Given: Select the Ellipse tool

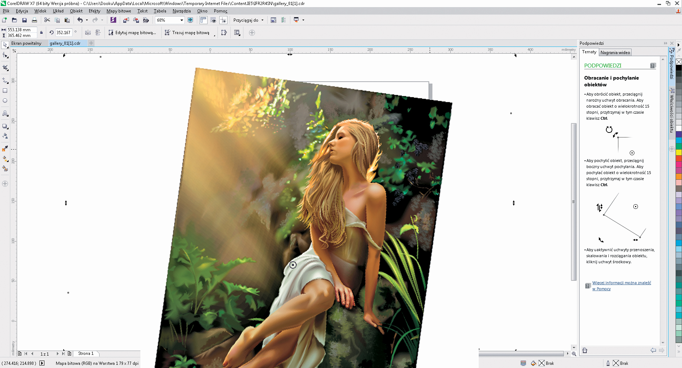Looking at the screenshot, I should 5,101.
